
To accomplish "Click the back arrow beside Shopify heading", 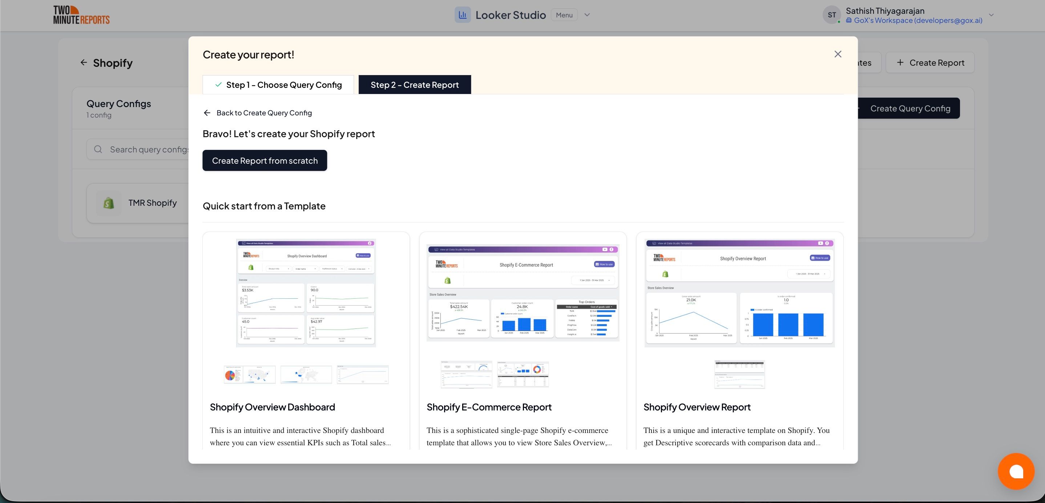I will pyautogui.click(x=83, y=62).
